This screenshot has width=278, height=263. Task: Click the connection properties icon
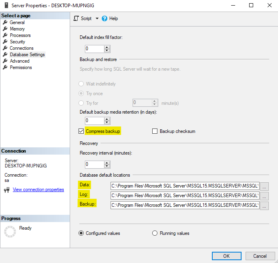pos(6,190)
